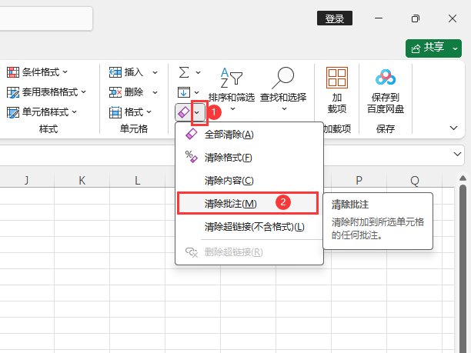The image size is (471, 353).
Task: Select column L header
Action: (138, 181)
